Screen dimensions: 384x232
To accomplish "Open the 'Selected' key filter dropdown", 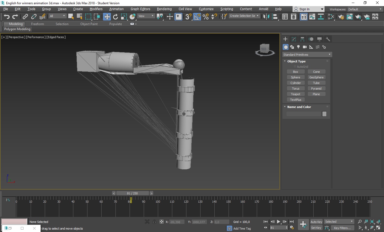I will 339,222.
